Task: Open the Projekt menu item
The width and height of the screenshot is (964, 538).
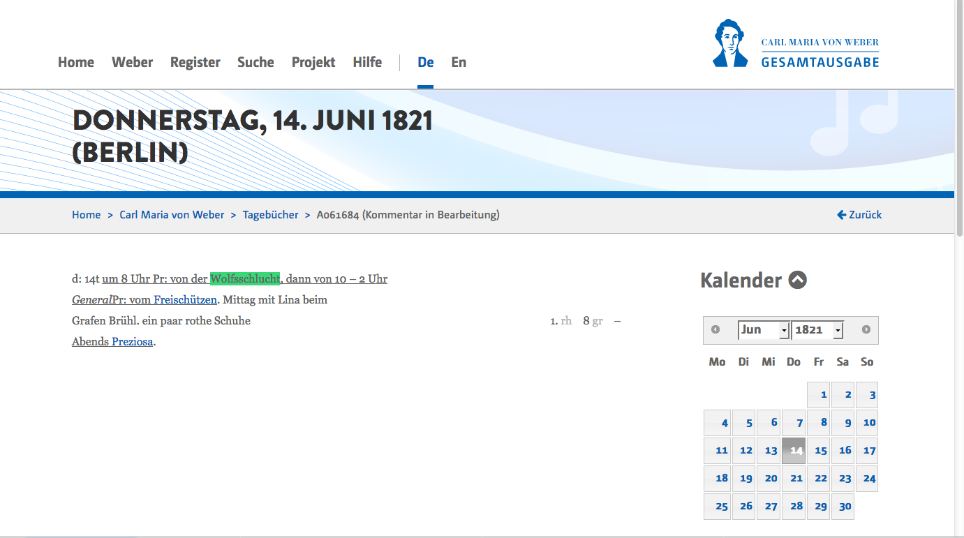Action: pos(313,62)
